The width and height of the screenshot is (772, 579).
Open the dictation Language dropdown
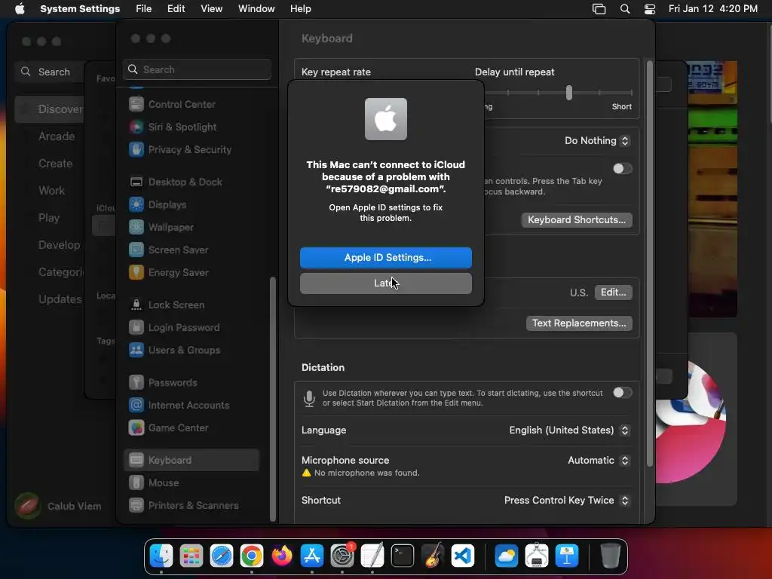pos(569,430)
